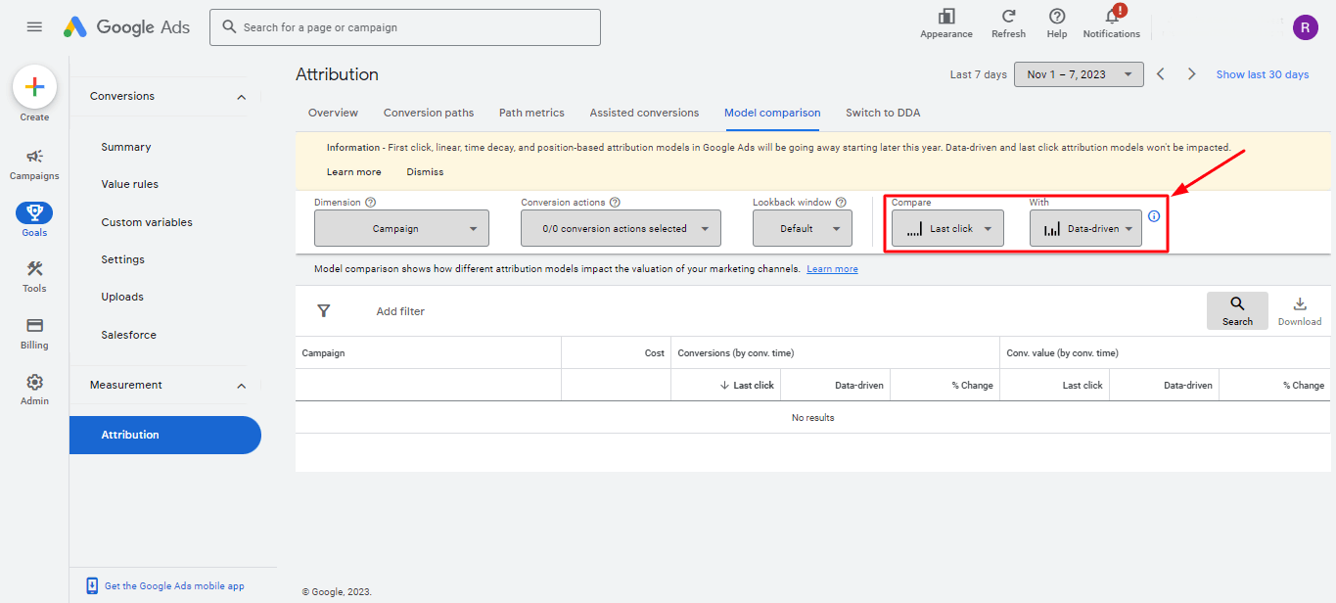Click the Appearance icon
Screen dimensions: 1336x603
pos(946,17)
